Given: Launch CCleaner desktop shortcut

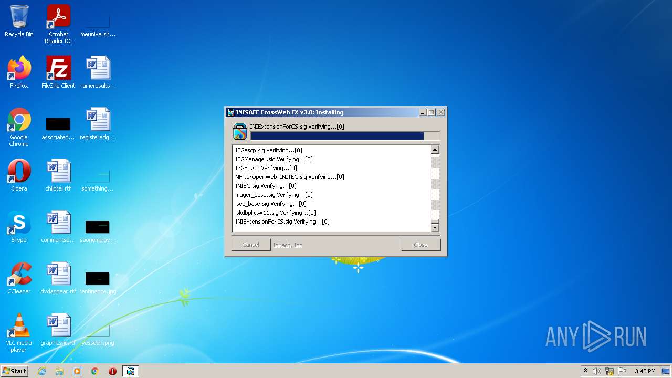Looking at the screenshot, I should (x=19, y=278).
